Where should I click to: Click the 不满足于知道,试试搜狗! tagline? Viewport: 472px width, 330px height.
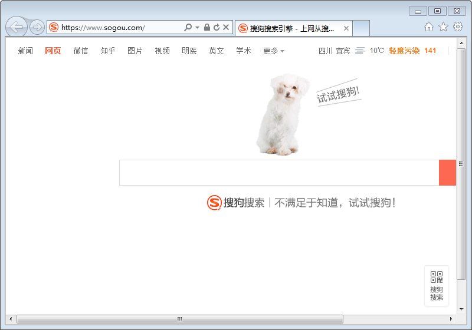(335, 203)
